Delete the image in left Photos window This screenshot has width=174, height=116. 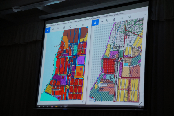tap(64, 28)
